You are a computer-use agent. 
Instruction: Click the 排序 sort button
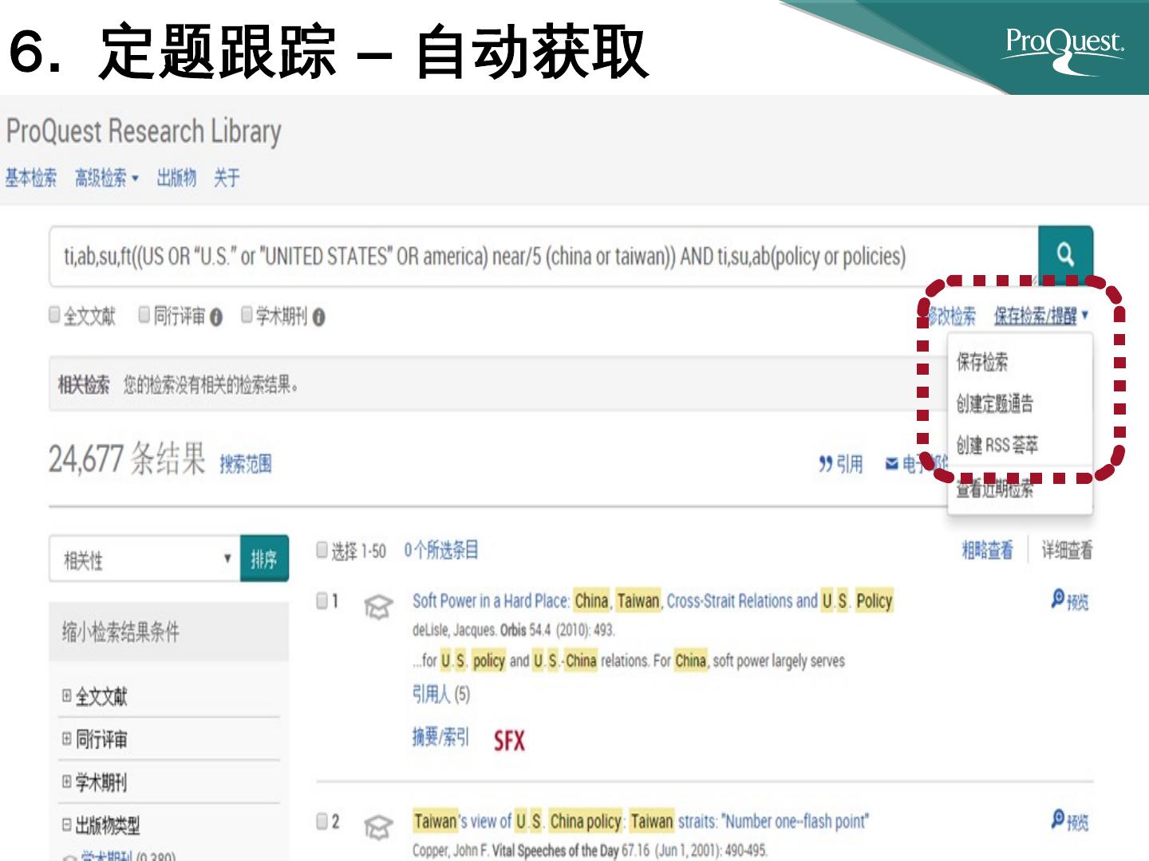click(x=264, y=559)
